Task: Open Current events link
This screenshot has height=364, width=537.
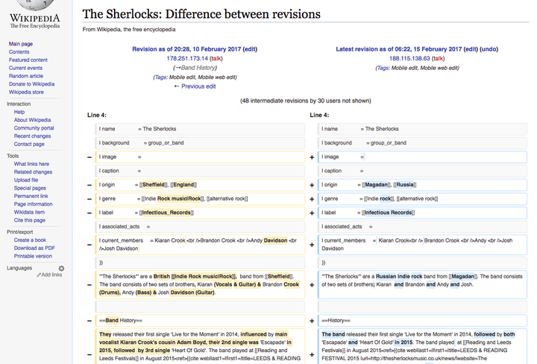Action: point(25,68)
